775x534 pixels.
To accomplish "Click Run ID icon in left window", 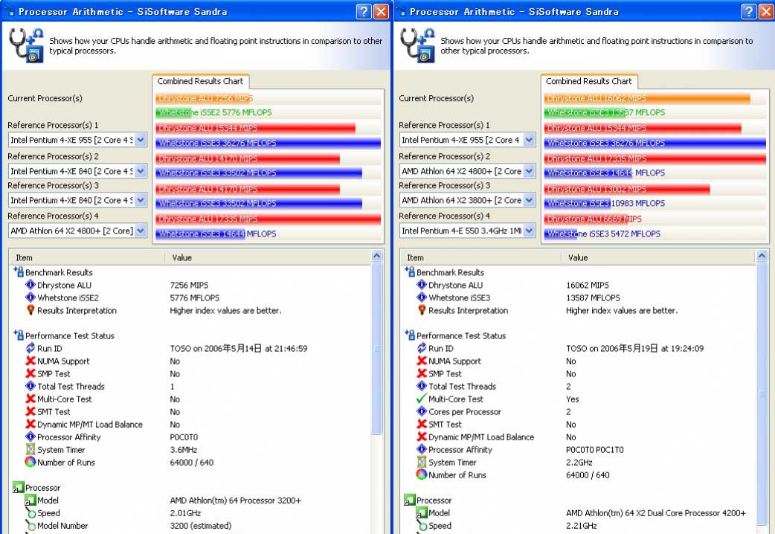I will (x=30, y=348).
